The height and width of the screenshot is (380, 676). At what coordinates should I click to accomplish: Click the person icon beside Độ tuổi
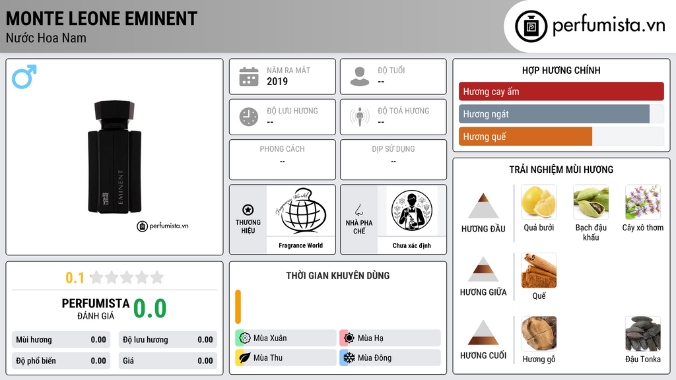point(360,77)
